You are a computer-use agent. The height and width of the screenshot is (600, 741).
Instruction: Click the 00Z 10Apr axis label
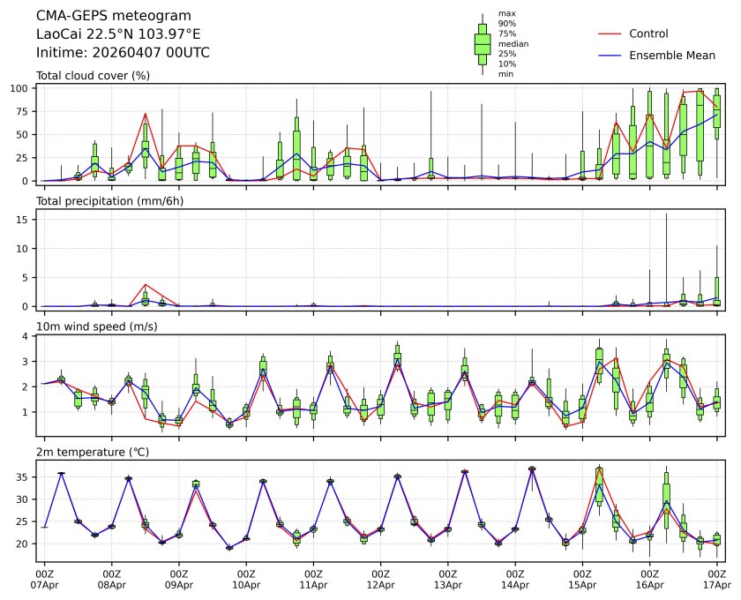click(x=246, y=578)
